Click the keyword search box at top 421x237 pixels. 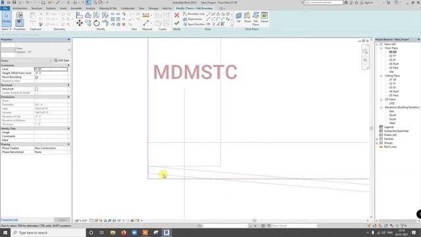323,3
